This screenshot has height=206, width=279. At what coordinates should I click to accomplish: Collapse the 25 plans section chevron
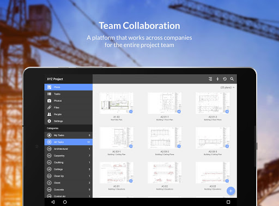pos(234,87)
